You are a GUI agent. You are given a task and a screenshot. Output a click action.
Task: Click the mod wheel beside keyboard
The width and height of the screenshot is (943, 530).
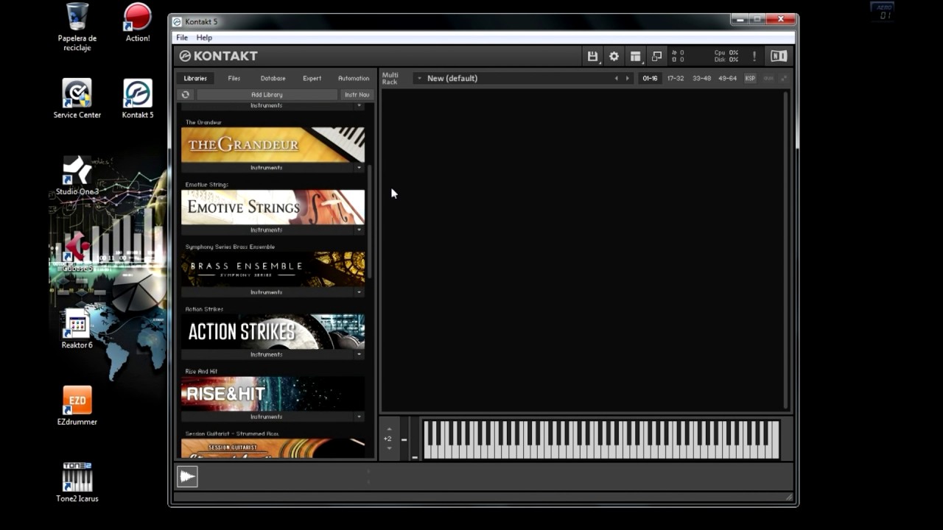pos(414,439)
